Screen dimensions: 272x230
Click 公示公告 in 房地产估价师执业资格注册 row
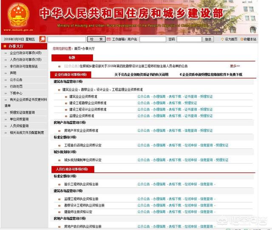[144, 227]
